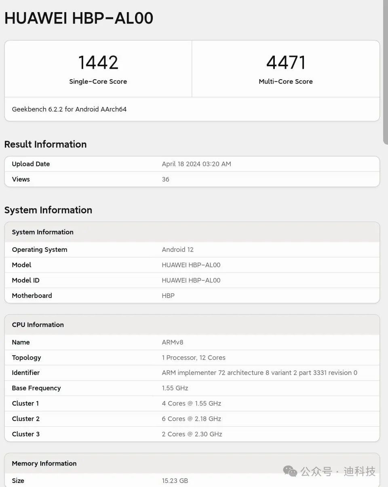Click the HUAWEI HBP-AL00 page title

(79, 19)
